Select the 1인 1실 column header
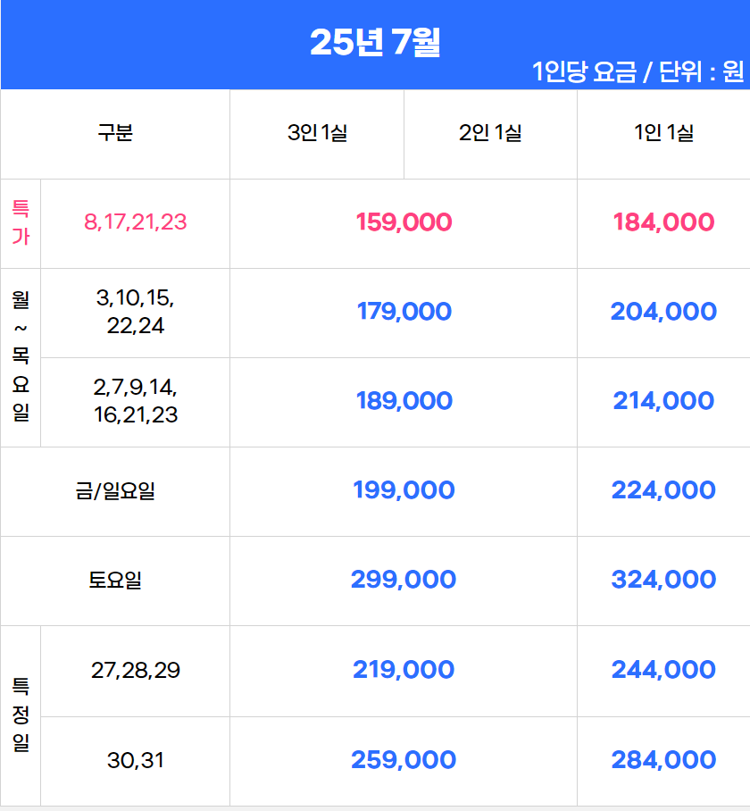This screenshot has height=811, width=750. click(663, 133)
